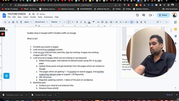
Task: Open the text alignment dropdown
Action: click(112, 22)
